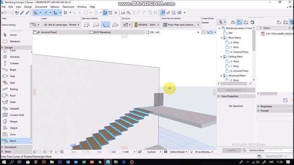Activate the Railing tool

coord(13,89)
